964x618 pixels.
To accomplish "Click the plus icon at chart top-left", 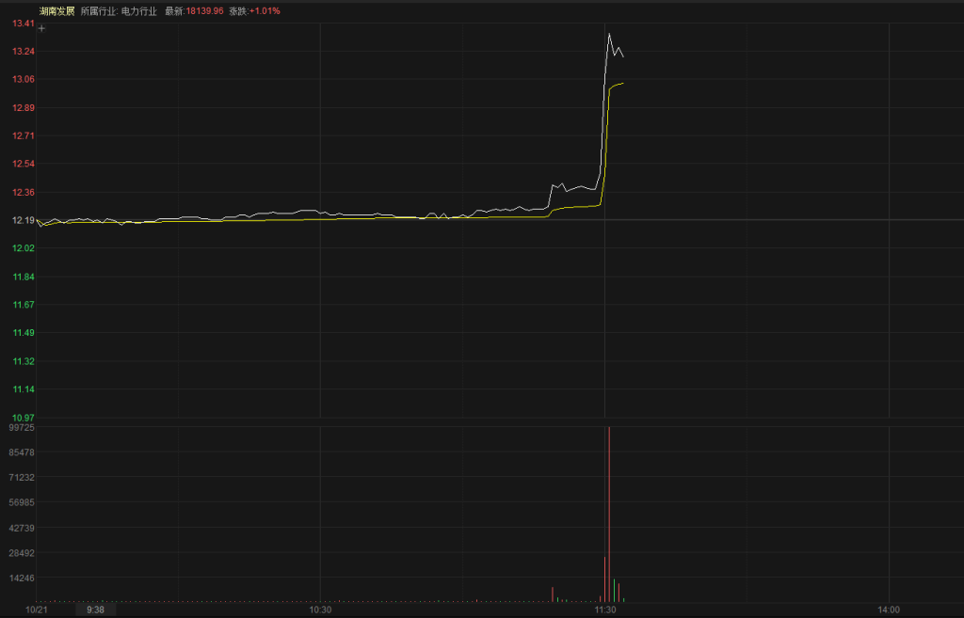I will pos(40,29).
